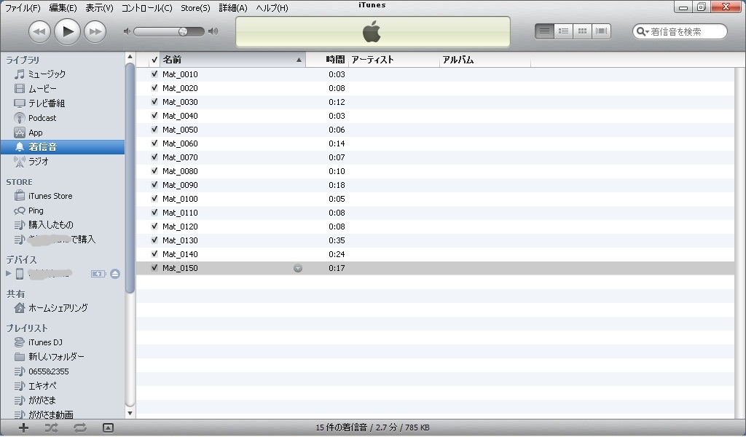The image size is (746, 437).
Task: Uncheck Mat_0050 checkbox
Action: tap(154, 130)
